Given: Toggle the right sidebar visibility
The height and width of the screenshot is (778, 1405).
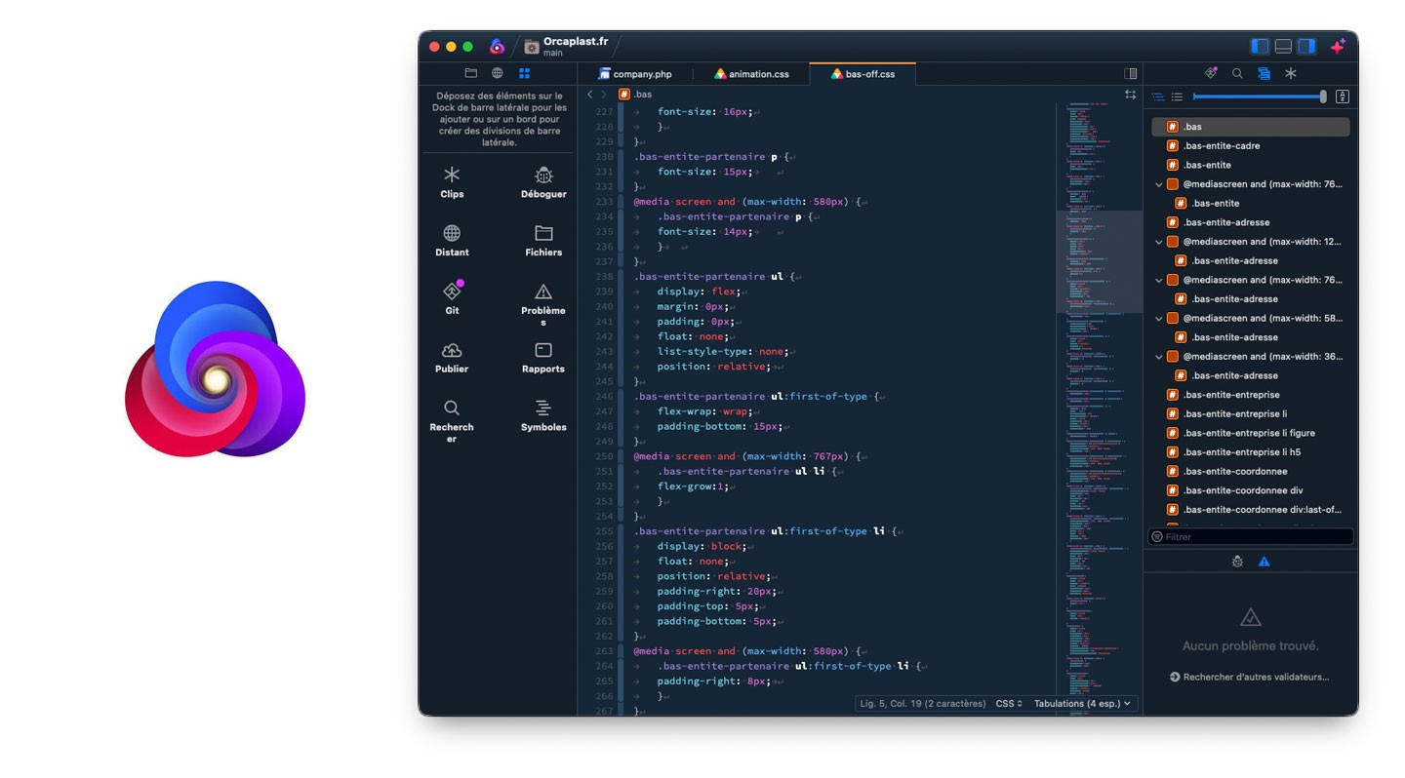Looking at the screenshot, I should 1306,46.
